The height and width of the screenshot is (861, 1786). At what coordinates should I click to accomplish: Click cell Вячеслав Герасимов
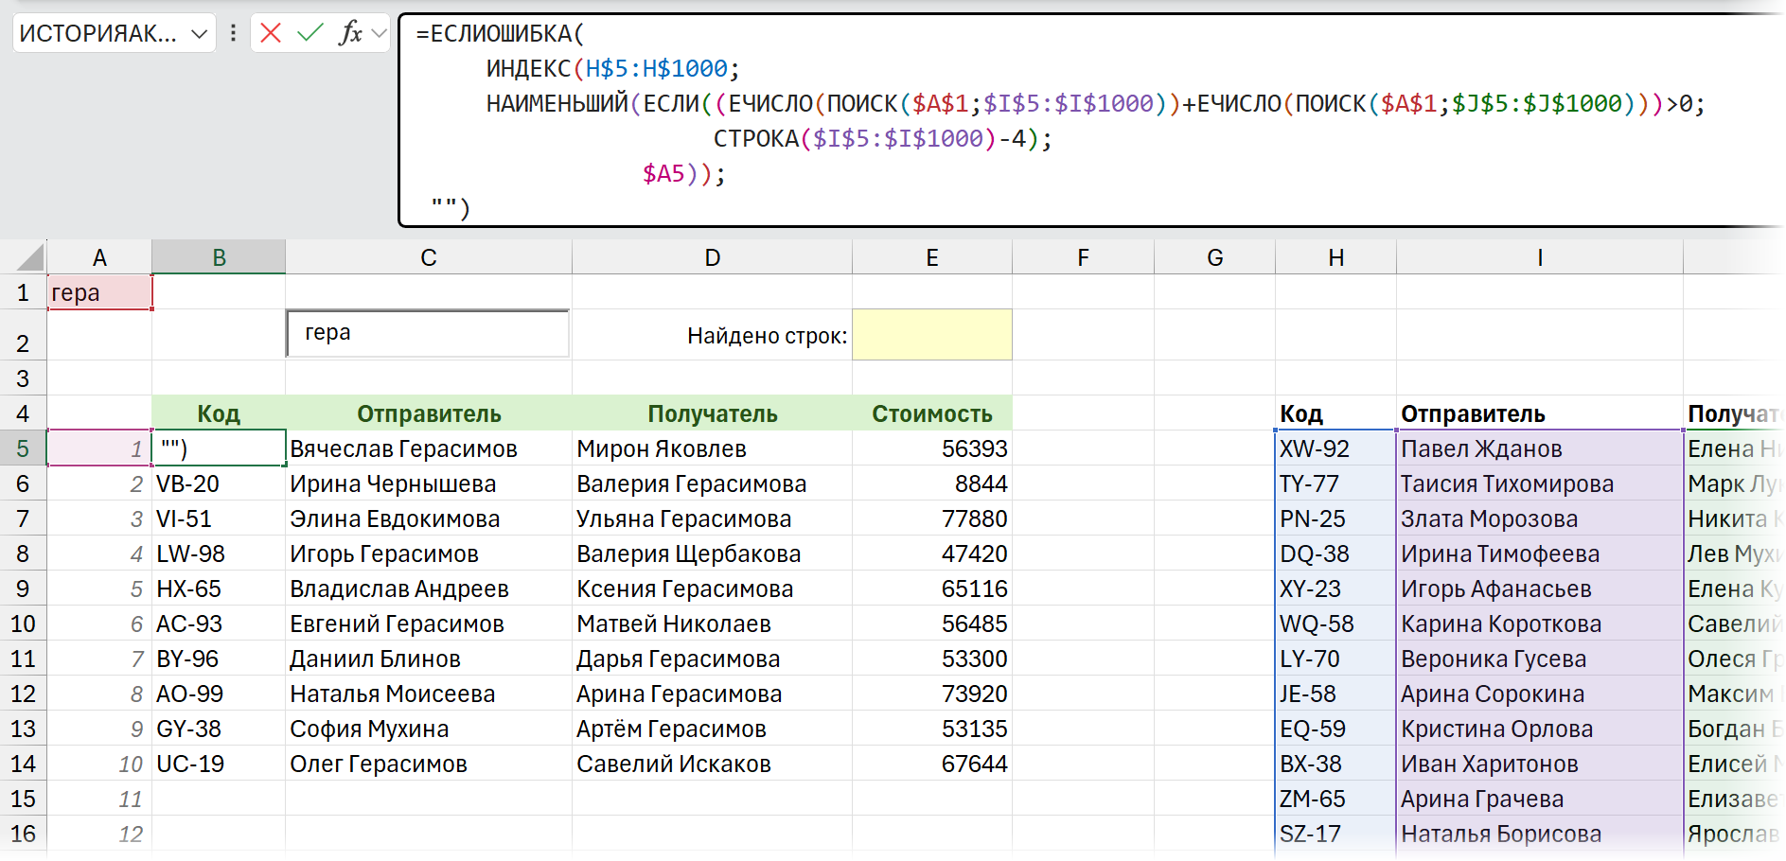[429, 448]
